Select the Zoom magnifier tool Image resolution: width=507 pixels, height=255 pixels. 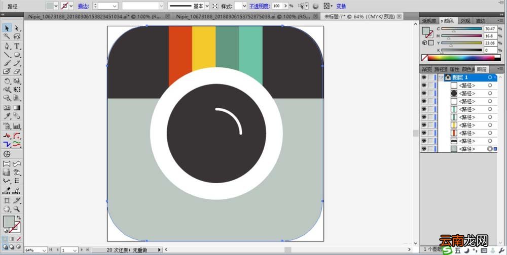click(17, 209)
